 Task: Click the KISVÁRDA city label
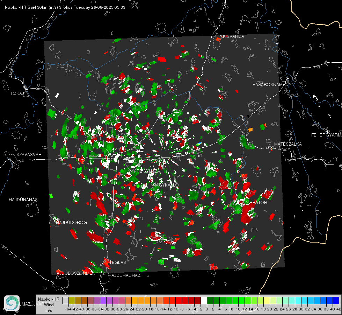pos(233,36)
